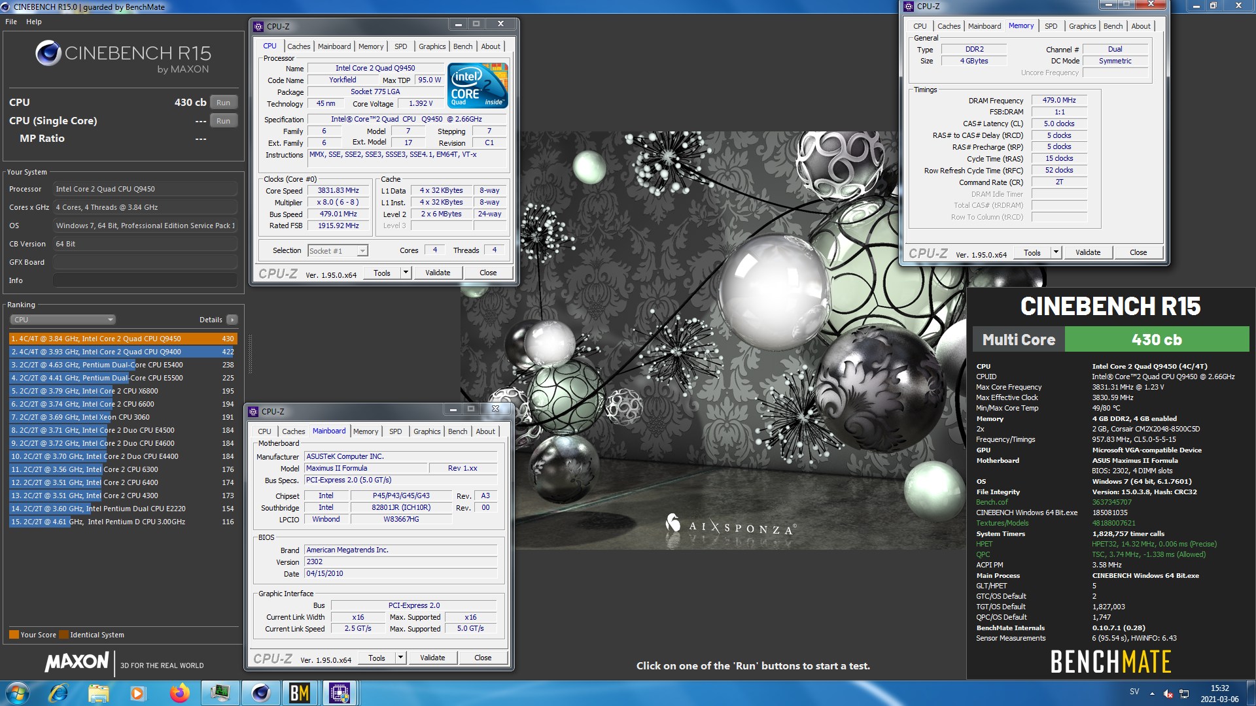Viewport: 1256px width, 706px height.
Task: Click the BIOS version 2302 field
Action: coord(400,562)
